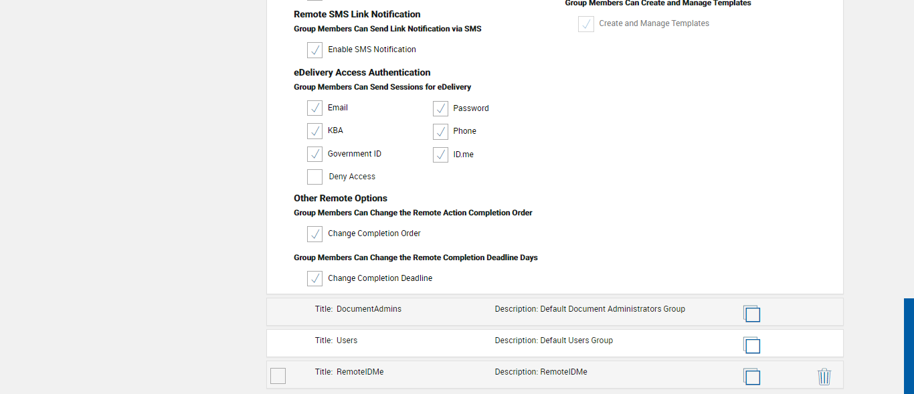Uncheck Email eDelivery authentication
This screenshot has width=914, height=394.
314,108
